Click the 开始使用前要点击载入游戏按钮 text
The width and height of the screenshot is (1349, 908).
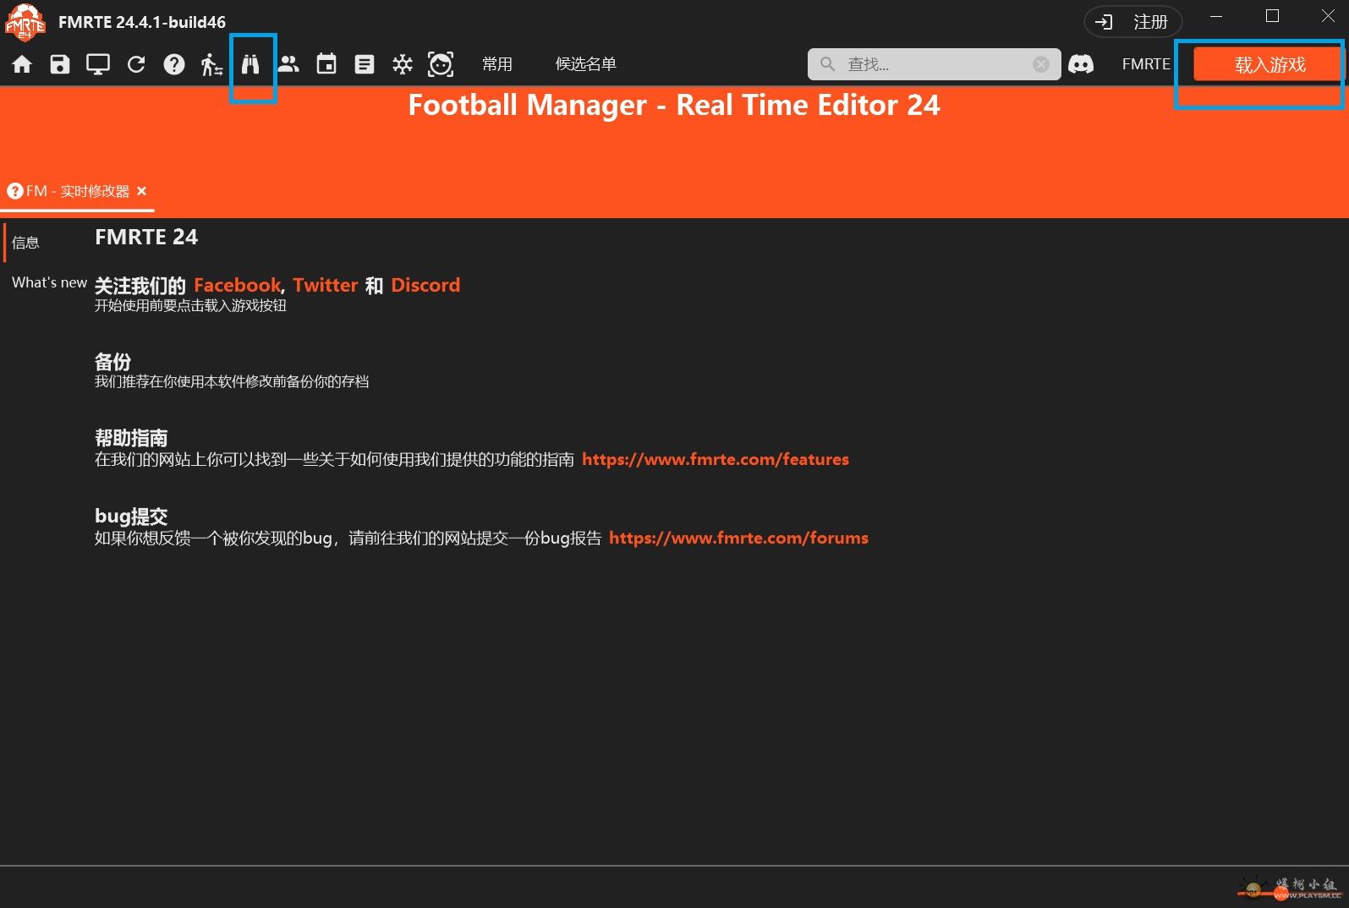coord(190,305)
